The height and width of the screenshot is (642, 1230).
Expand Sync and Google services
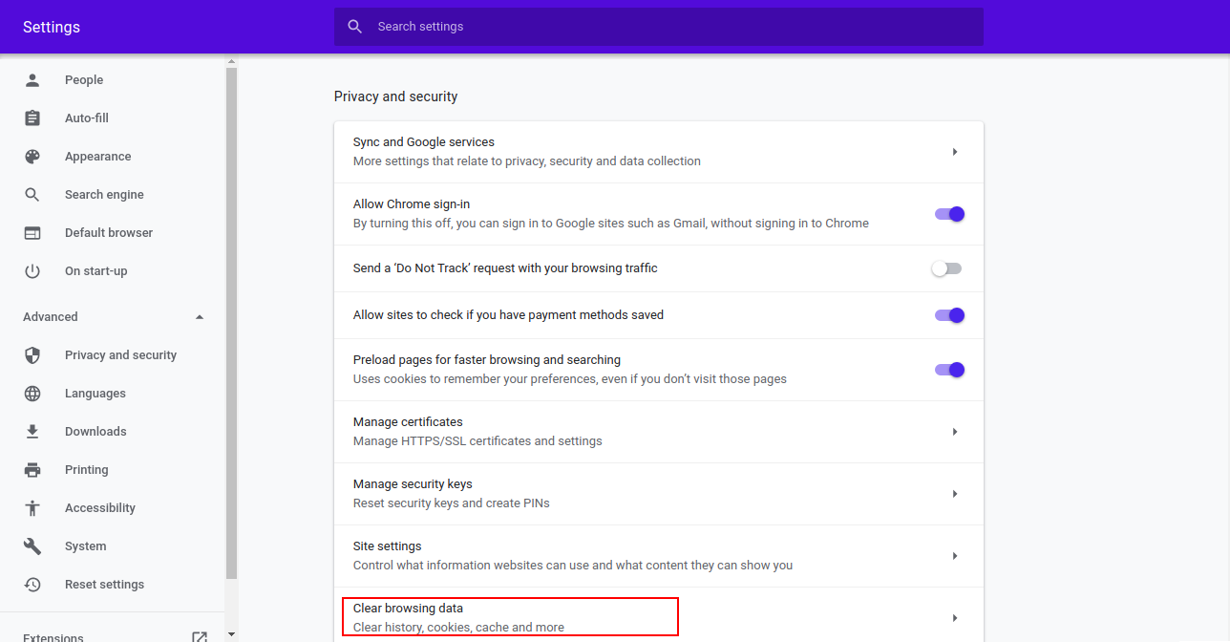[954, 151]
